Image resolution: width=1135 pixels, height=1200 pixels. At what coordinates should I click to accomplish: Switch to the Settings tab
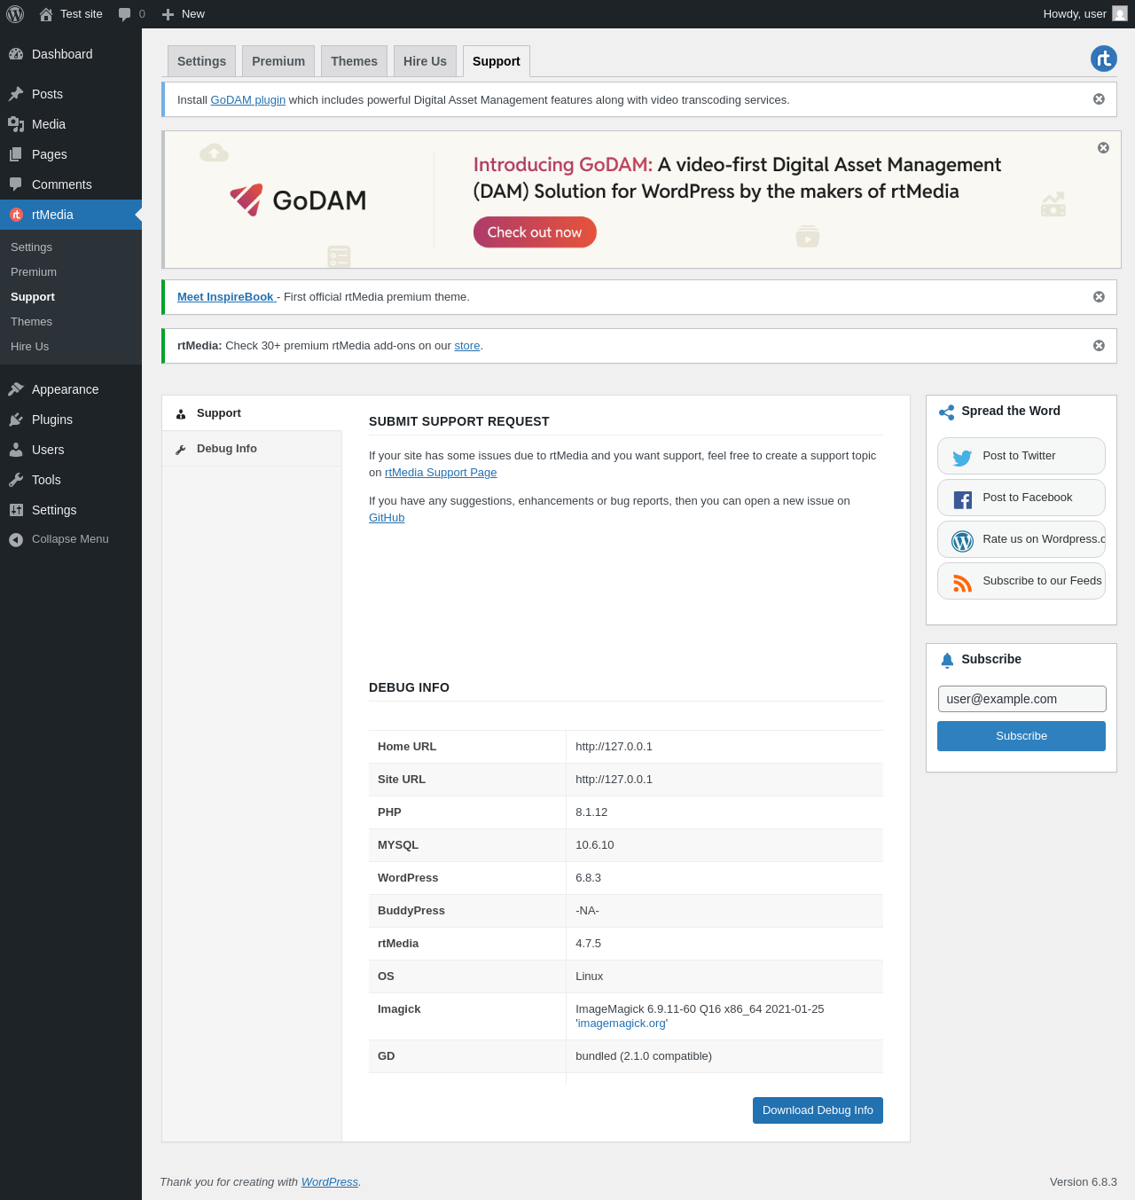[x=202, y=61]
